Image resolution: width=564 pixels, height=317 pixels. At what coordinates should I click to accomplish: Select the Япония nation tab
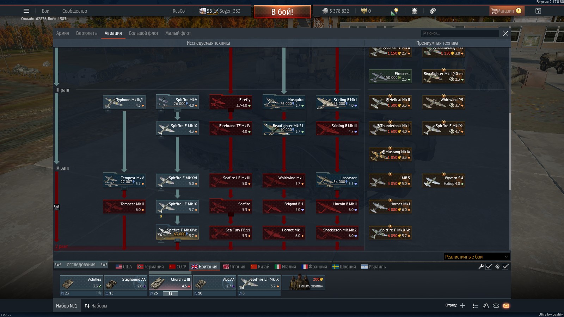point(234,267)
